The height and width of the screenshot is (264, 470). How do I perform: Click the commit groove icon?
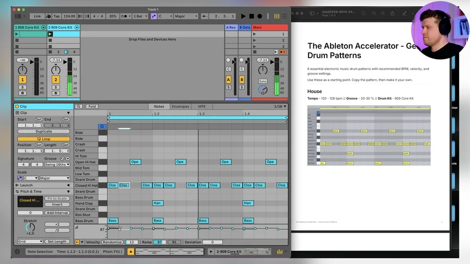coord(68,158)
